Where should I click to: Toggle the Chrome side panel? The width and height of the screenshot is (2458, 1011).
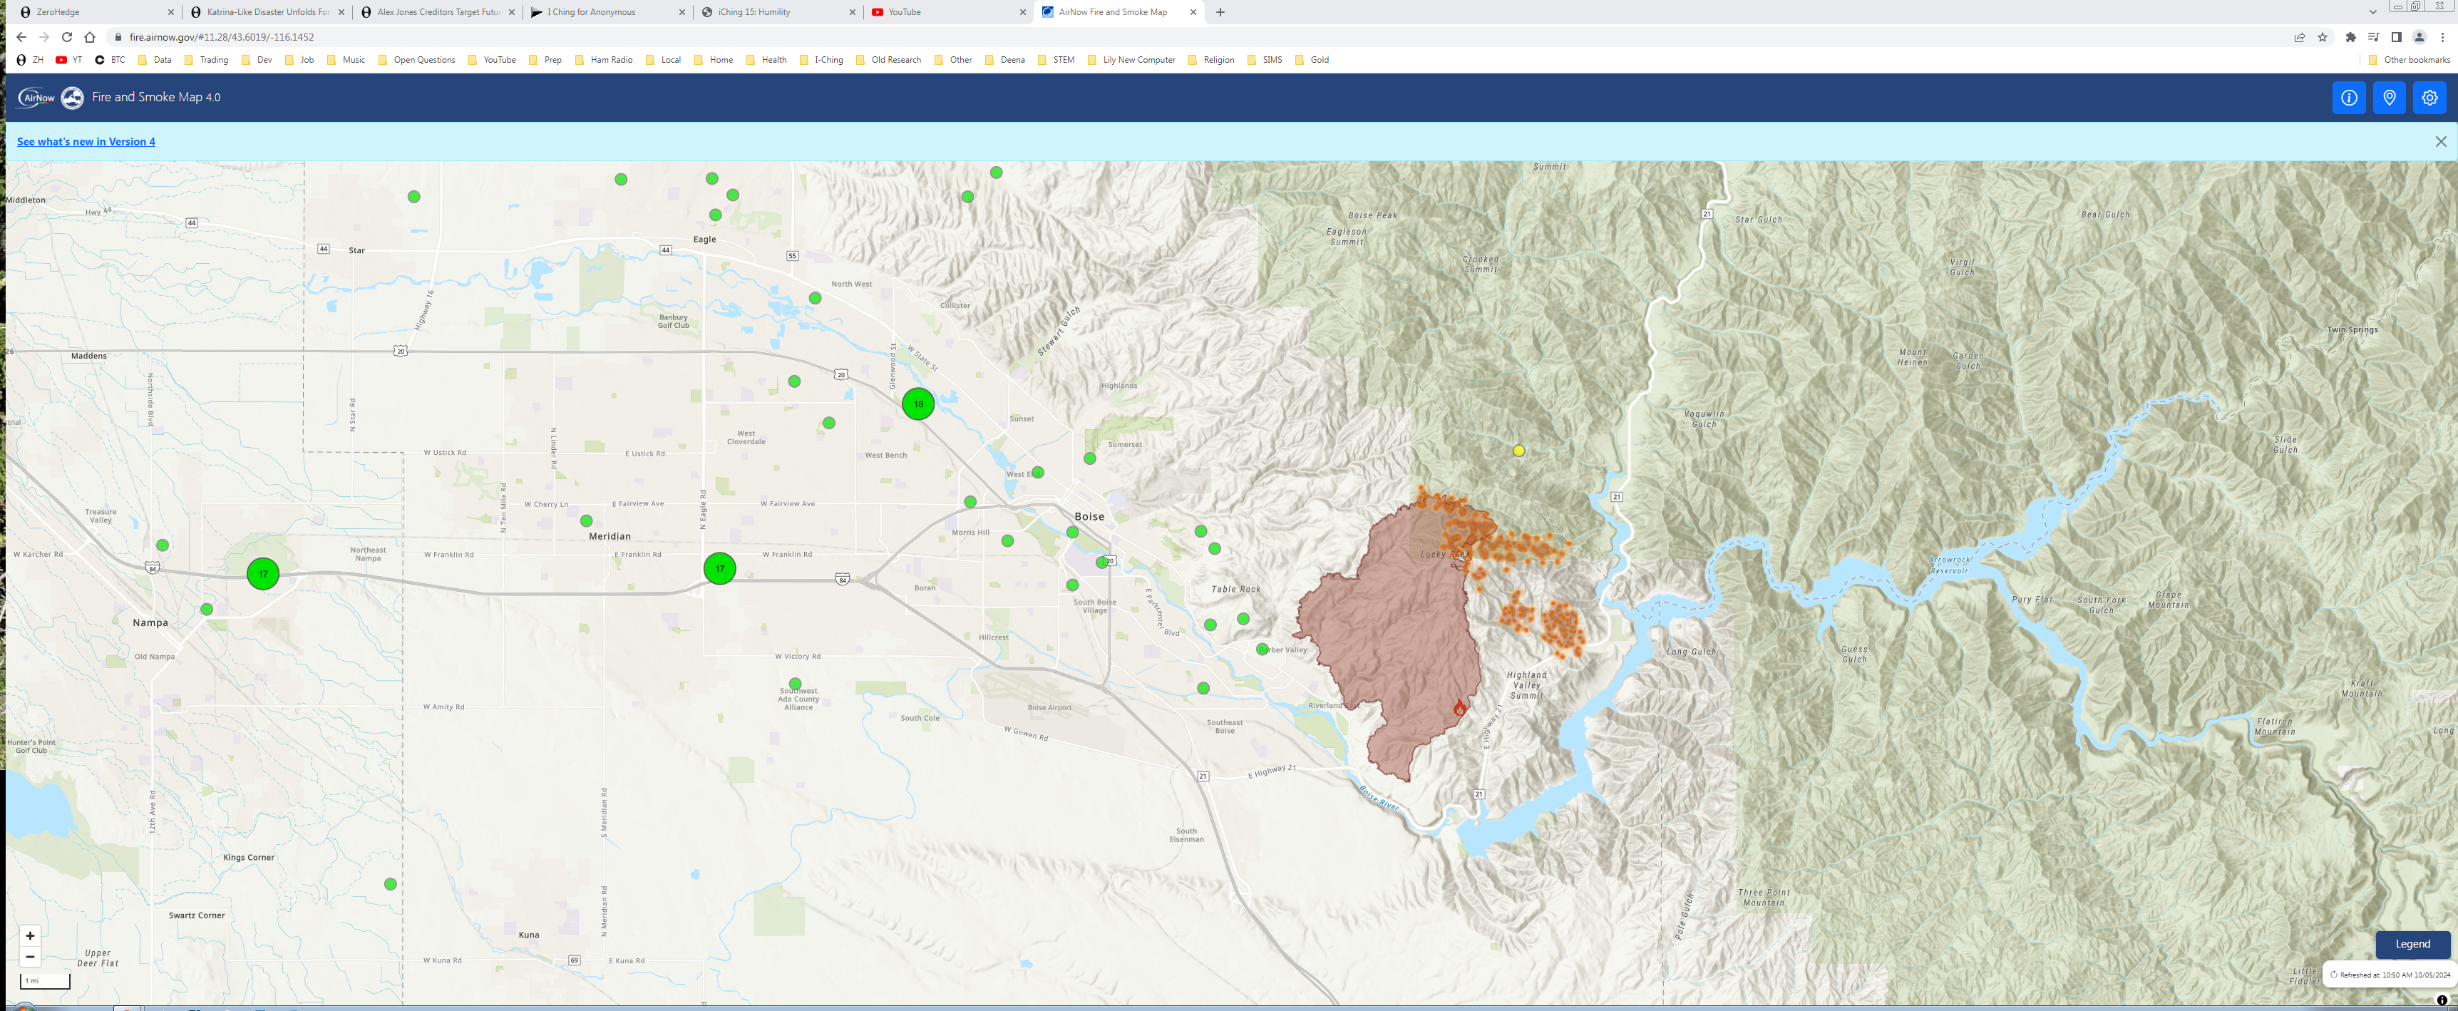(x=2396, y=37)
